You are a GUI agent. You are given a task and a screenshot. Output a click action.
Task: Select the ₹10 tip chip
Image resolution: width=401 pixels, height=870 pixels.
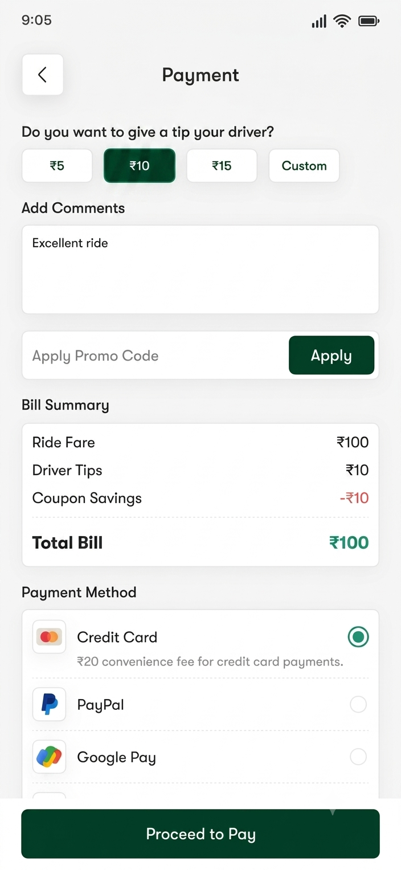click(x=140, y=166)
